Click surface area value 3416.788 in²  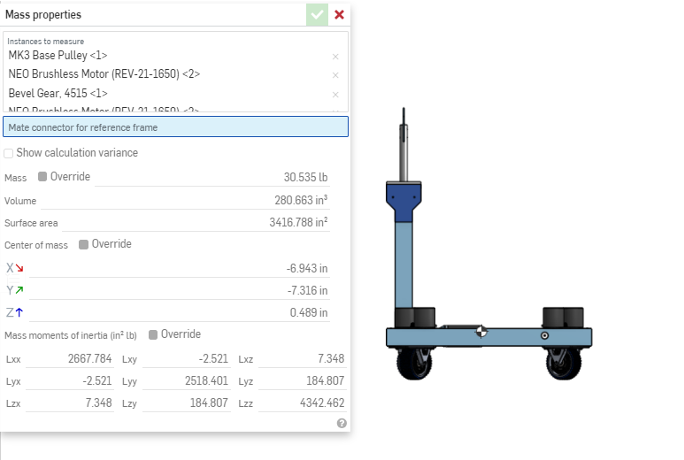(x=298, y=222)
